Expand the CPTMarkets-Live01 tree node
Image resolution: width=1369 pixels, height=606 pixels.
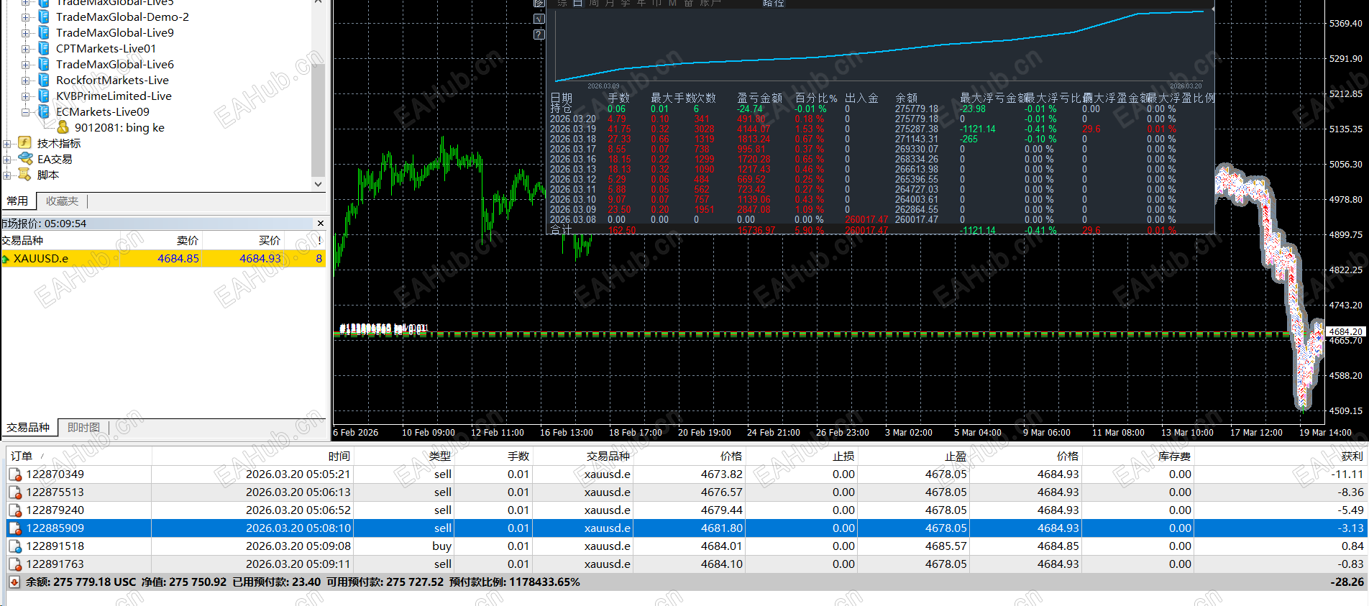(25, 48)
